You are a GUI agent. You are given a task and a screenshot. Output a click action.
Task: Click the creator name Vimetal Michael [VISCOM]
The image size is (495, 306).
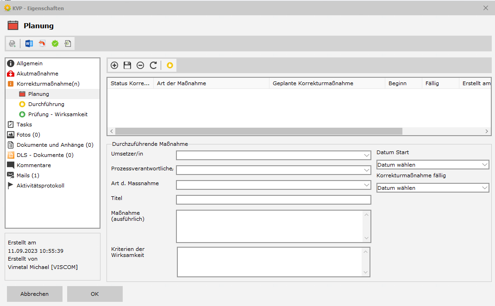pos(43,267)
